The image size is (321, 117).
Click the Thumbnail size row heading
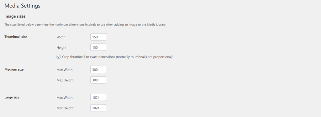[x=16, y=37]
